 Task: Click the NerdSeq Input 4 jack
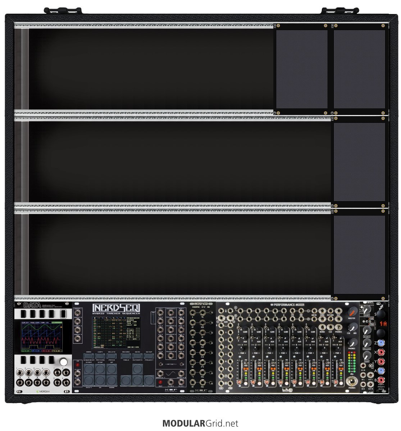pos(78,338)
